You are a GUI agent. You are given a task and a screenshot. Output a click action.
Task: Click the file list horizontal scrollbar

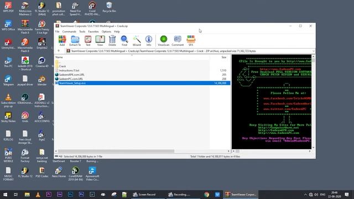click(x=116, y=151)
